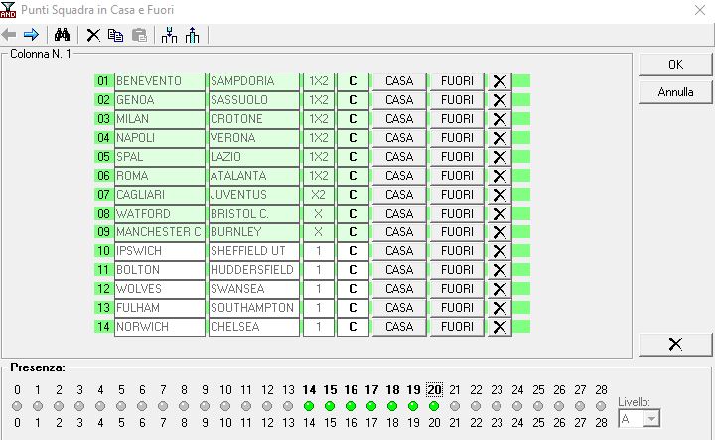This screenshot has height=440, width=715.
Task: Click the paste icon in toolbar
Action: pyautogui.click(x=139, y=35)
